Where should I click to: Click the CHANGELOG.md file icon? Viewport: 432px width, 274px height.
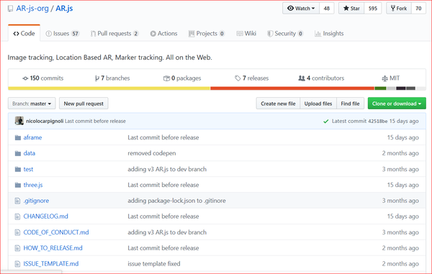[x=17, y=216]
